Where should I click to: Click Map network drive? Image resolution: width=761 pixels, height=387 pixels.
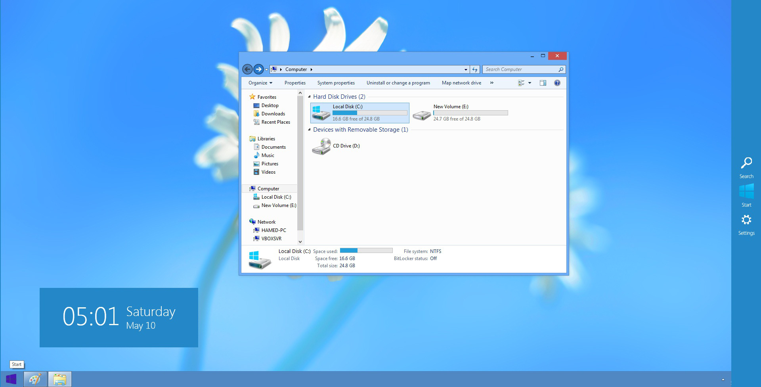[461, 83]
